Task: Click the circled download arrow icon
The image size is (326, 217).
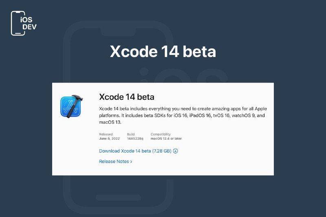Action: (175, 151)
